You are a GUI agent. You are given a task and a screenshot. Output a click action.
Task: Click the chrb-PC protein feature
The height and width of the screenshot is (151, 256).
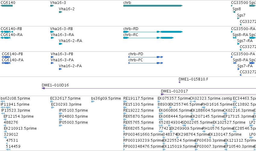pyautogui.click(x=146, y=63)
